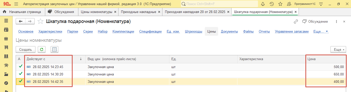Sort by Действует с column header
Screen dimensions: 351x92
(x=54, y=59)
